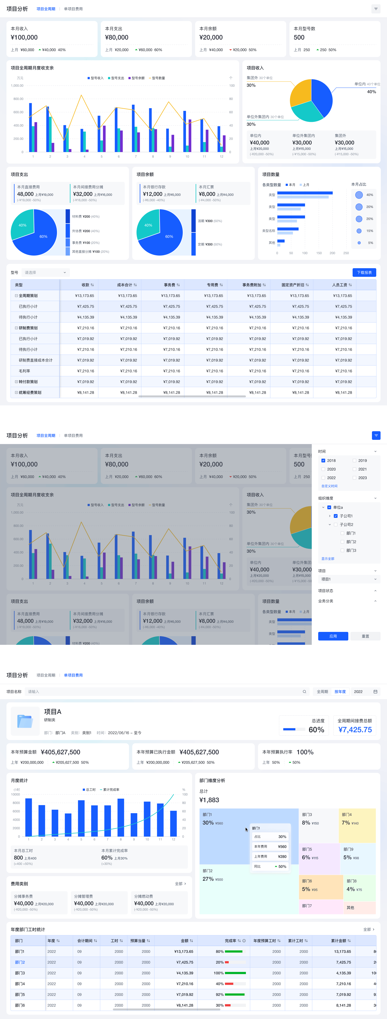387x1019 pixels.
Task: Click the 下载报表 button
Action: (x=364, y=273)
